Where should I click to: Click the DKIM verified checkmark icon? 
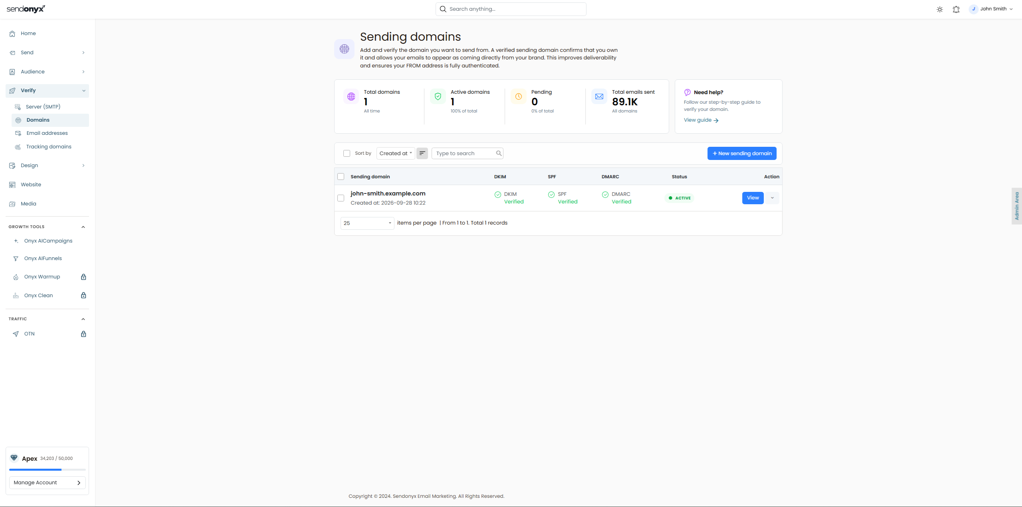point(498,195)
